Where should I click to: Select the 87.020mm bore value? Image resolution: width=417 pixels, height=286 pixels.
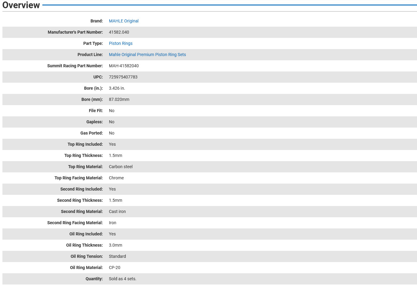[119, 99]
